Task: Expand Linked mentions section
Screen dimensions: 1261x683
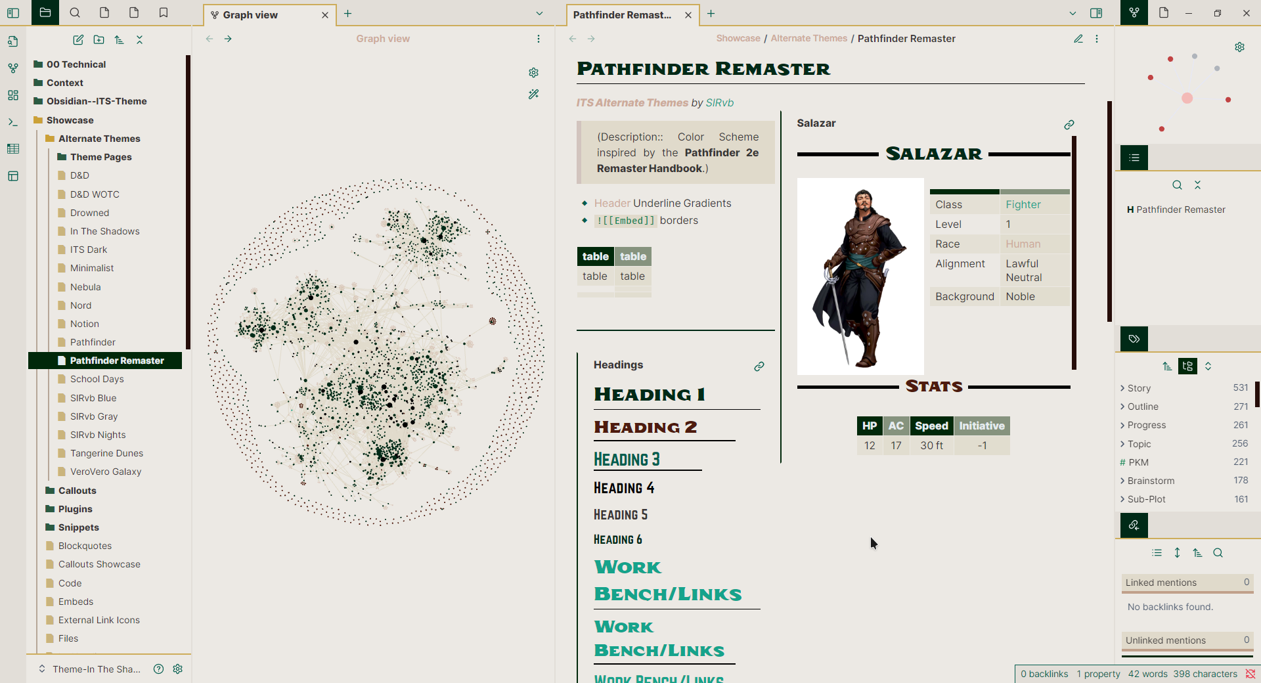Action: pos(1187,583)
